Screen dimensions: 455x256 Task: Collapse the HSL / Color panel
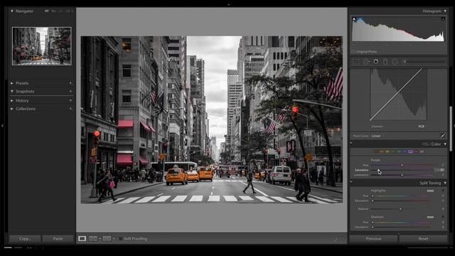(445, 144)
